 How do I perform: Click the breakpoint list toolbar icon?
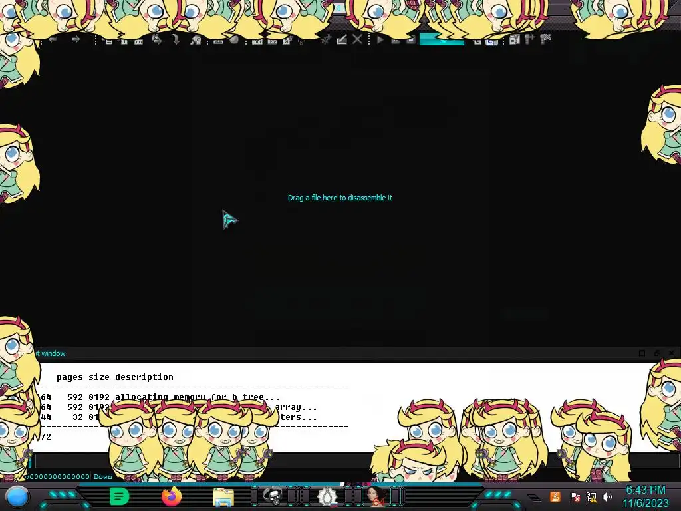[x=515, y=39]
